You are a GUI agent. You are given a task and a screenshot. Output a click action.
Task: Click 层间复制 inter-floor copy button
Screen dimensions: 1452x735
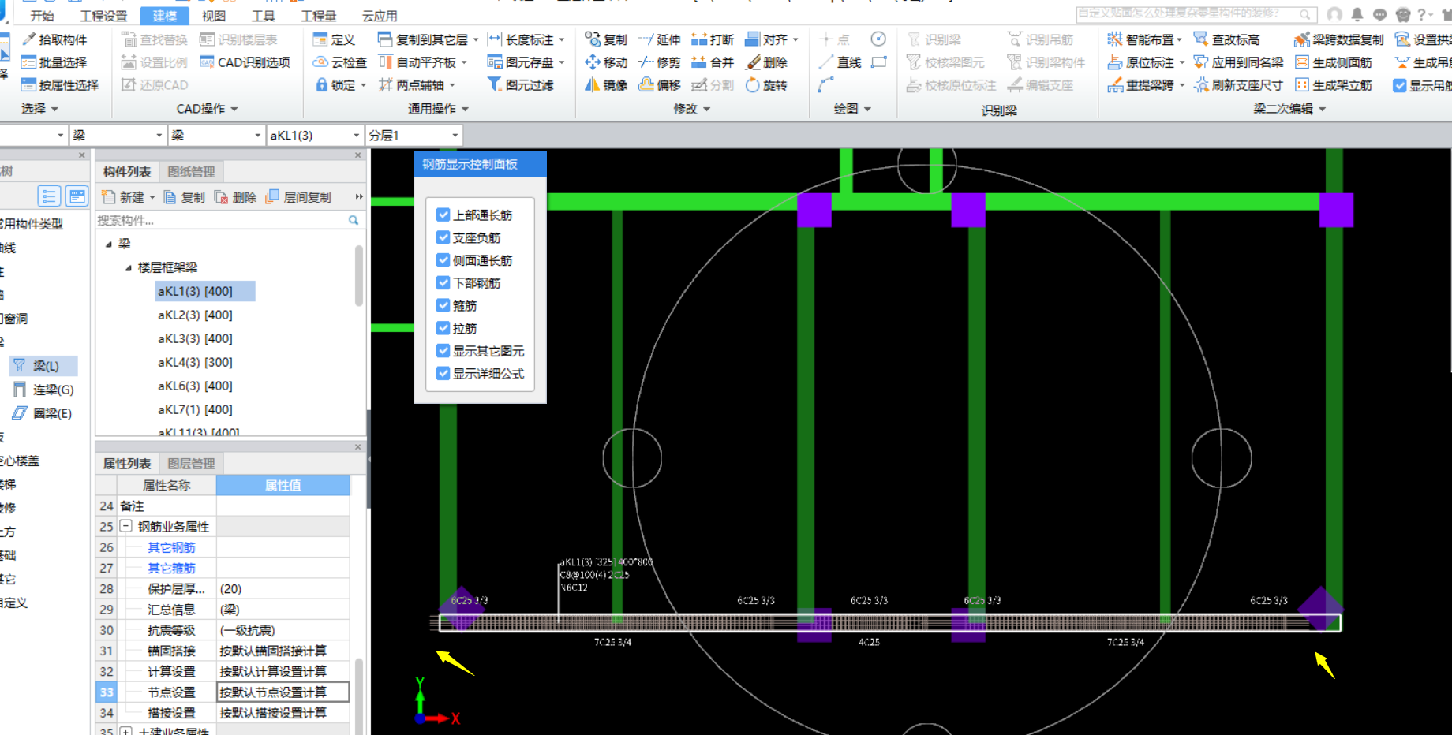coord(298,197)
